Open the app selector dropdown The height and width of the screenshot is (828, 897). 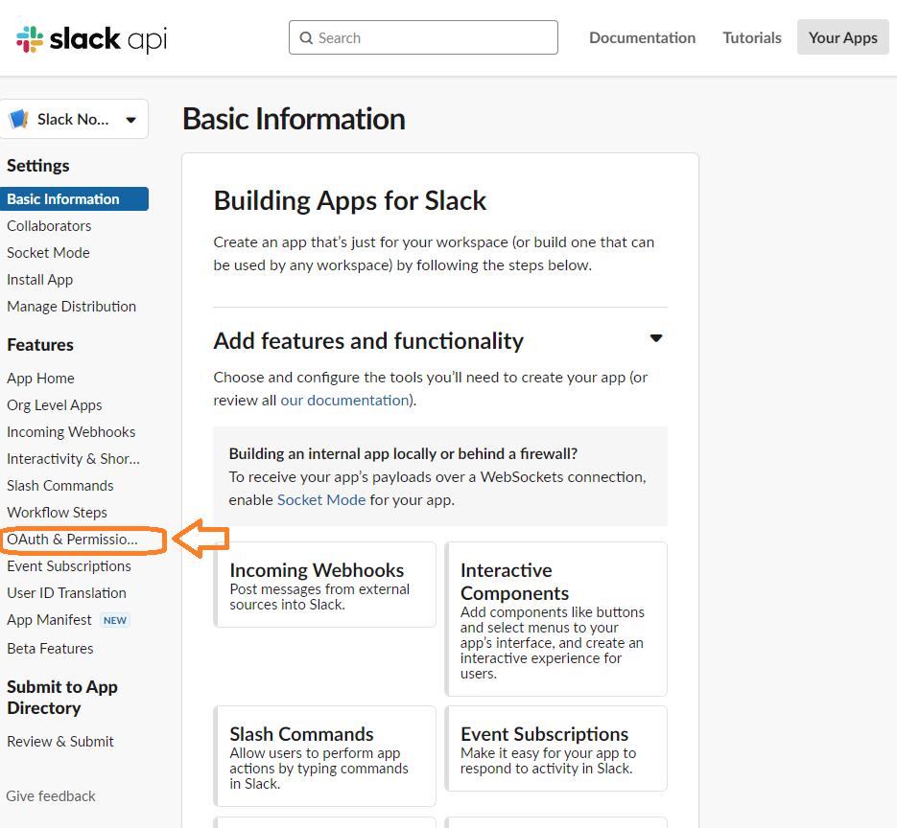tap(130, 120)
